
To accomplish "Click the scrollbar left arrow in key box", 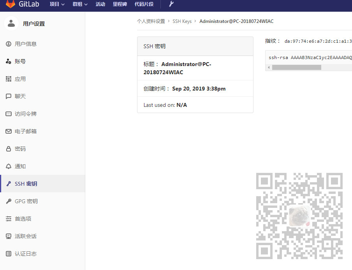I will (x=269, y=68).
